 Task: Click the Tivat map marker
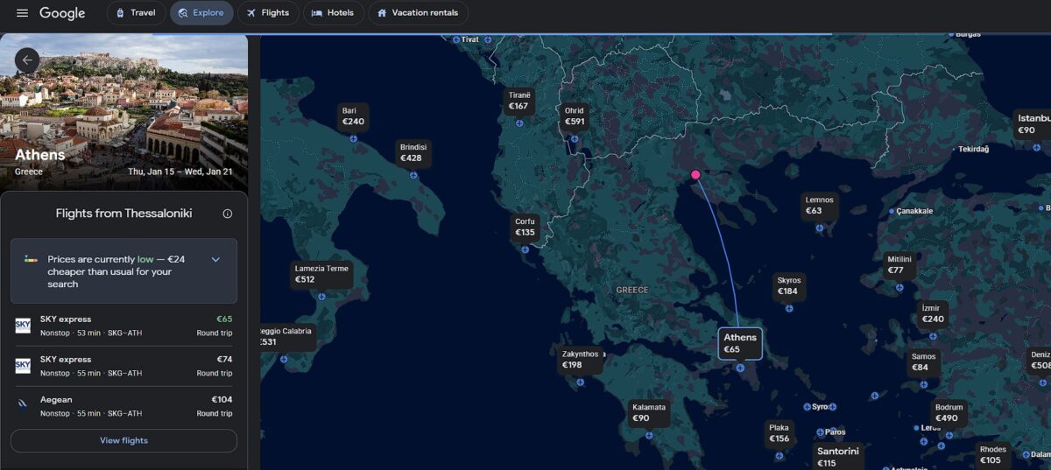(x=455, y=39)
